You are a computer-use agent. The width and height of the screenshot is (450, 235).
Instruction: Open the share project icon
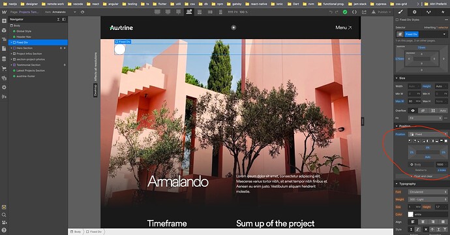[364, 12]
